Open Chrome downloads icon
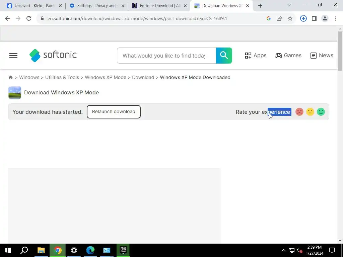Image resolution: width=343 pixels, height=257 pixels. coord(303,19)
